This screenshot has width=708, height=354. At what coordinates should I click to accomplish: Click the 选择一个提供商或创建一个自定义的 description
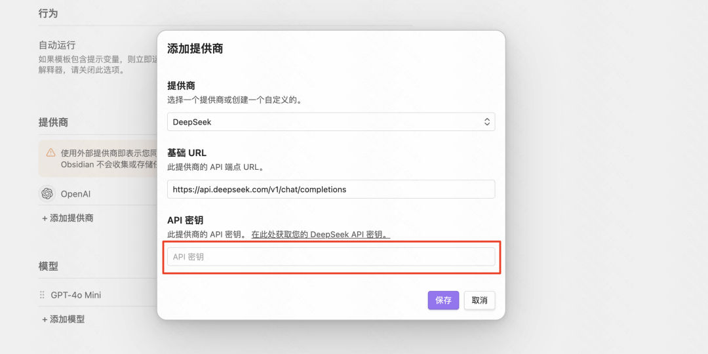tap(235, 100)
